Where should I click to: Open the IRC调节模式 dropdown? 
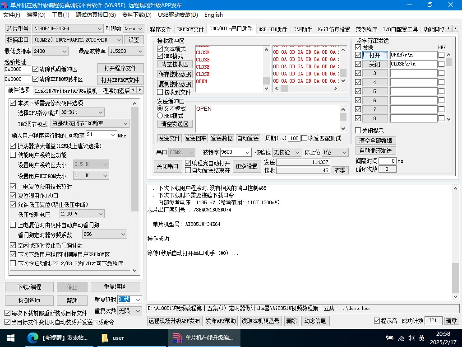[125, 124]
